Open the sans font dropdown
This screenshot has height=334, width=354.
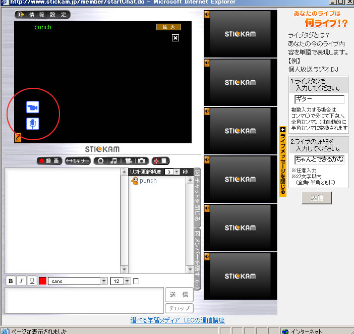(x=104, y=281)
